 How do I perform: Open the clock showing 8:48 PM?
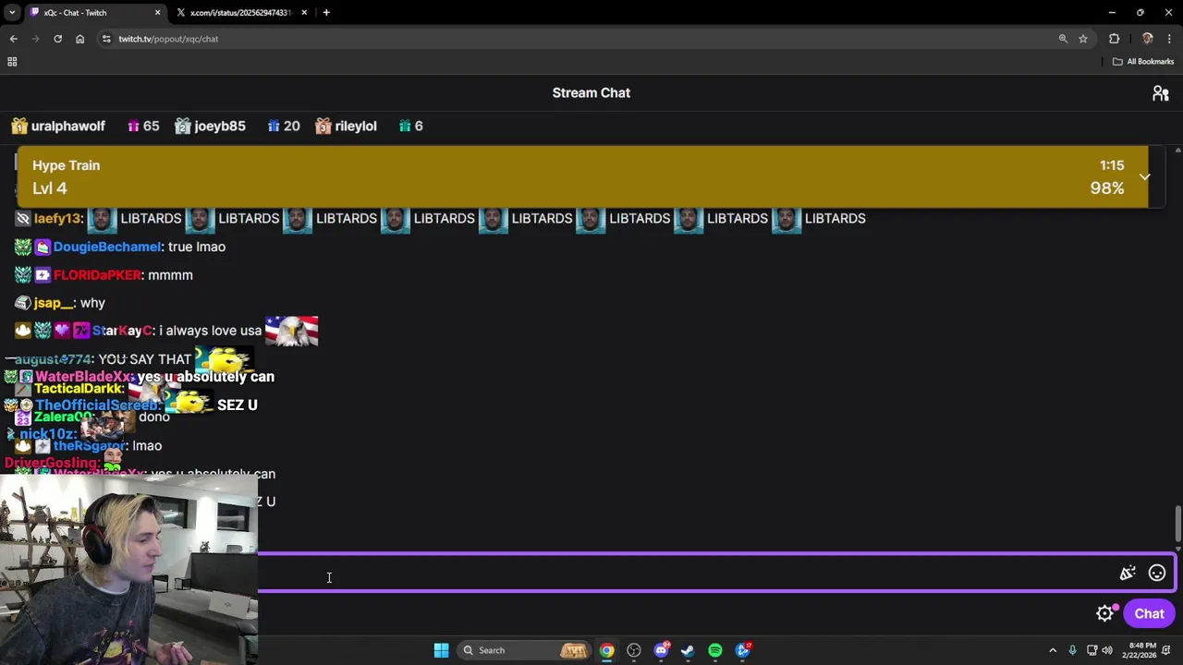1138,650
